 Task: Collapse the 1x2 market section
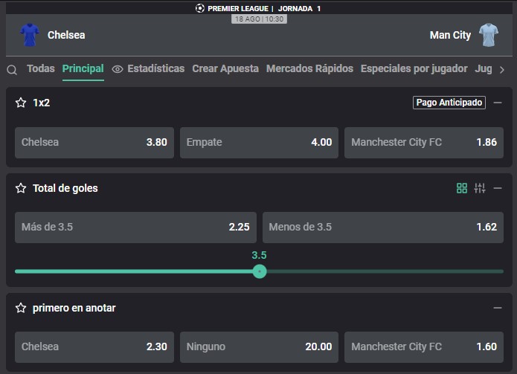click(498, 103)
